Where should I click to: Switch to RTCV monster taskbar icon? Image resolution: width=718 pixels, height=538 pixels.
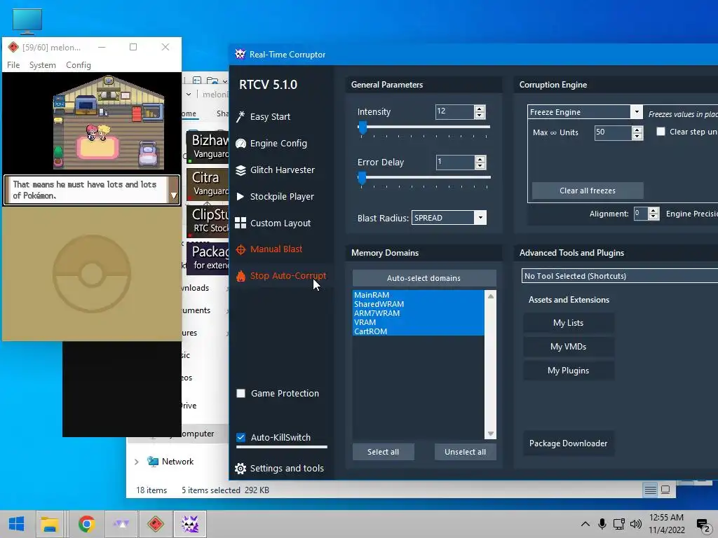[x=189, y=524]
